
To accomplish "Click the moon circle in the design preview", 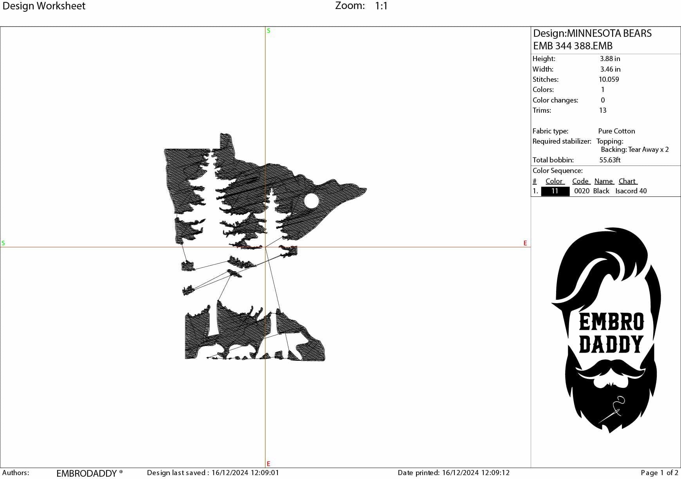I will [x=311, y=200].
